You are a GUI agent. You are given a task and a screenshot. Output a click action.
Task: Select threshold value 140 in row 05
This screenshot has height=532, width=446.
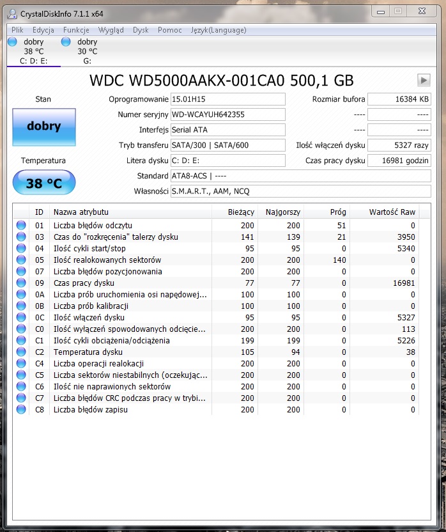[339, 260]
